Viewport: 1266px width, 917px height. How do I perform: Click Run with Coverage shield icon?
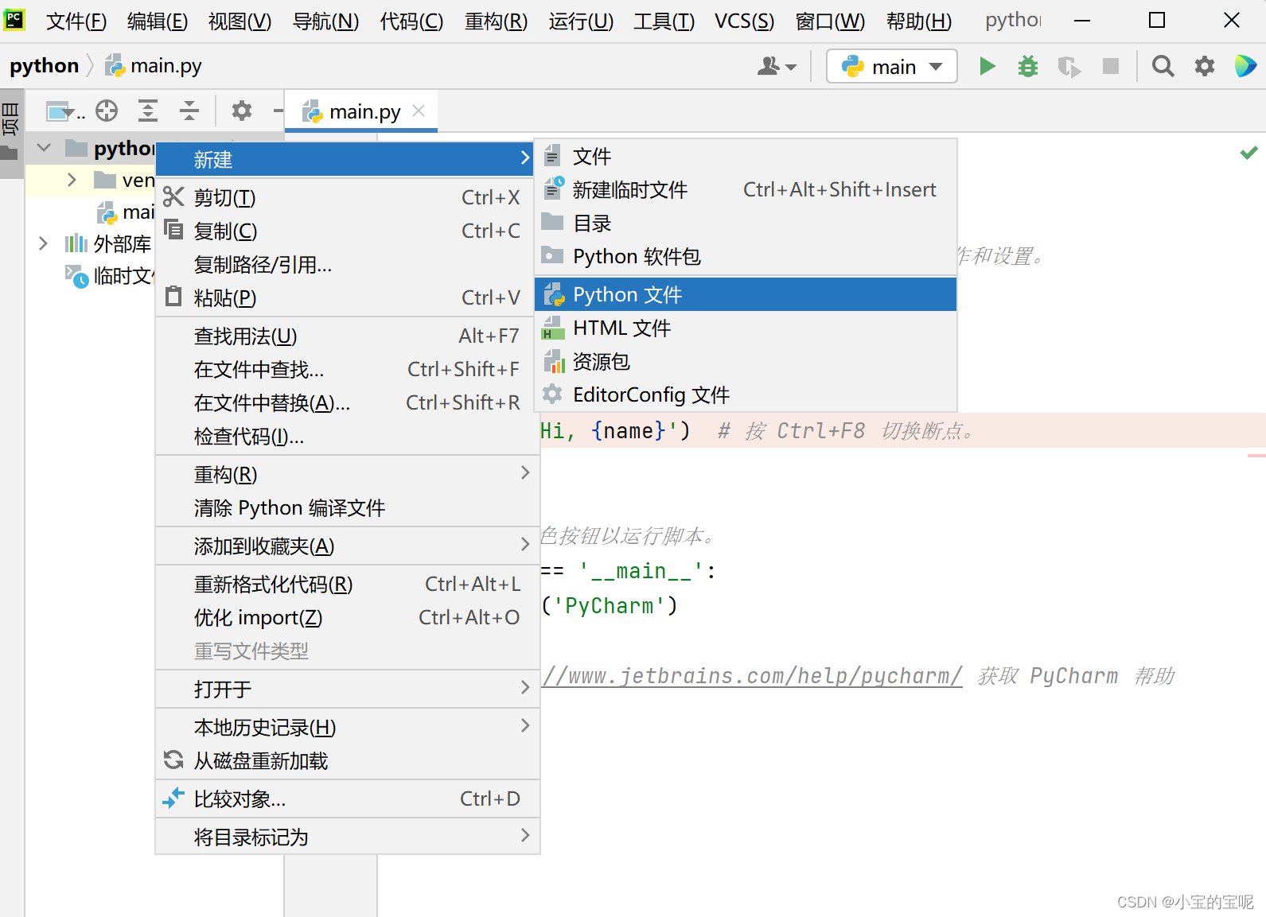point(1069,67)
